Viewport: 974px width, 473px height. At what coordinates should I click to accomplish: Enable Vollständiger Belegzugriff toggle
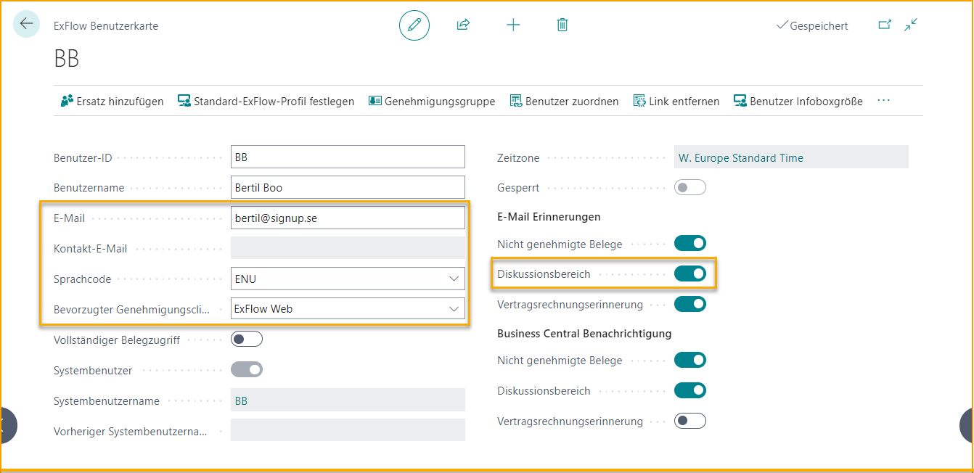point(247,340)
